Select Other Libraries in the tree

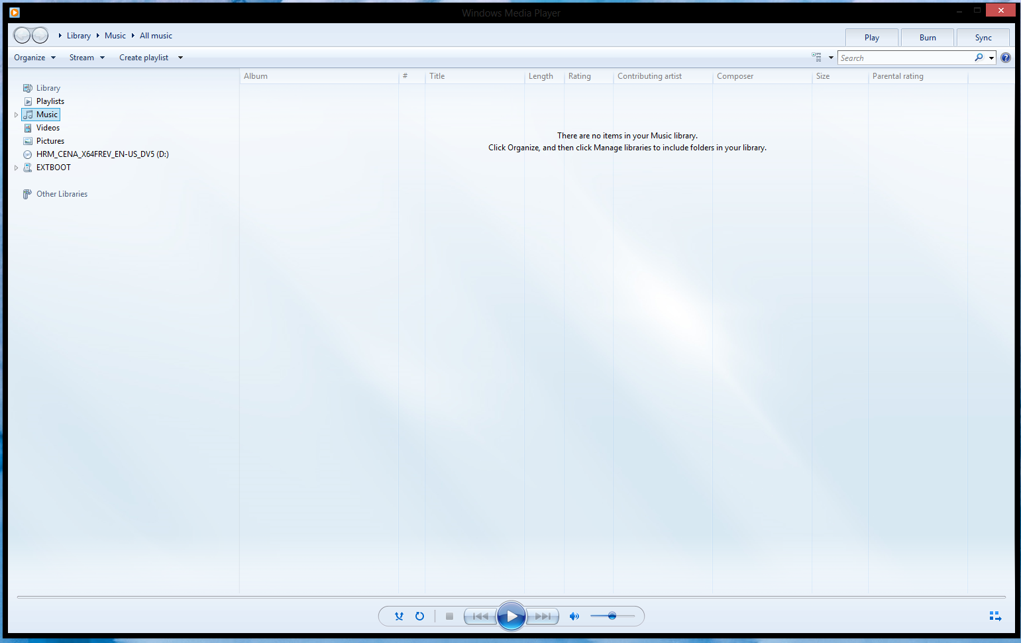coord(62,194)
